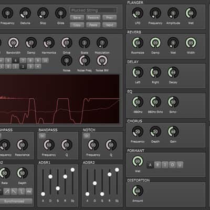The height and width of the screenshot is (210, 210).
Task: Select number button 5 in upper row
Action: [x=8, y=60]
